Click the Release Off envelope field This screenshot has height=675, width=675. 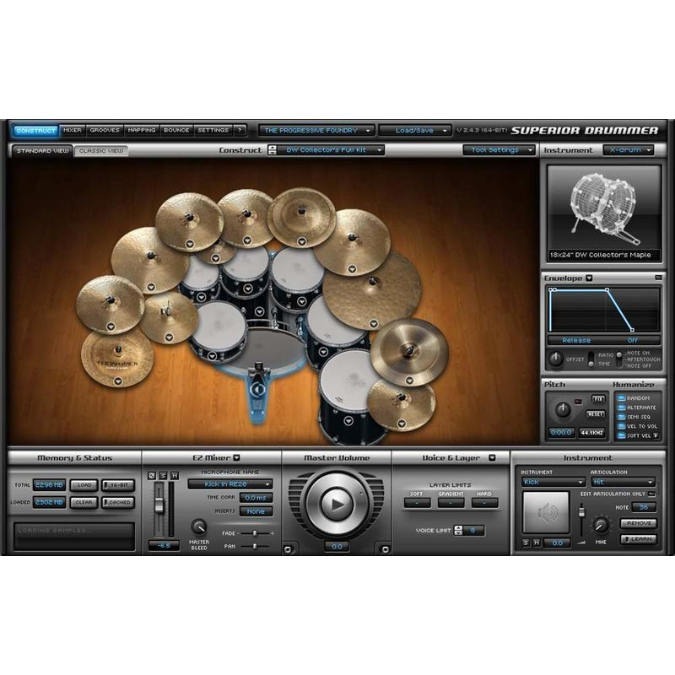point(604,341)
